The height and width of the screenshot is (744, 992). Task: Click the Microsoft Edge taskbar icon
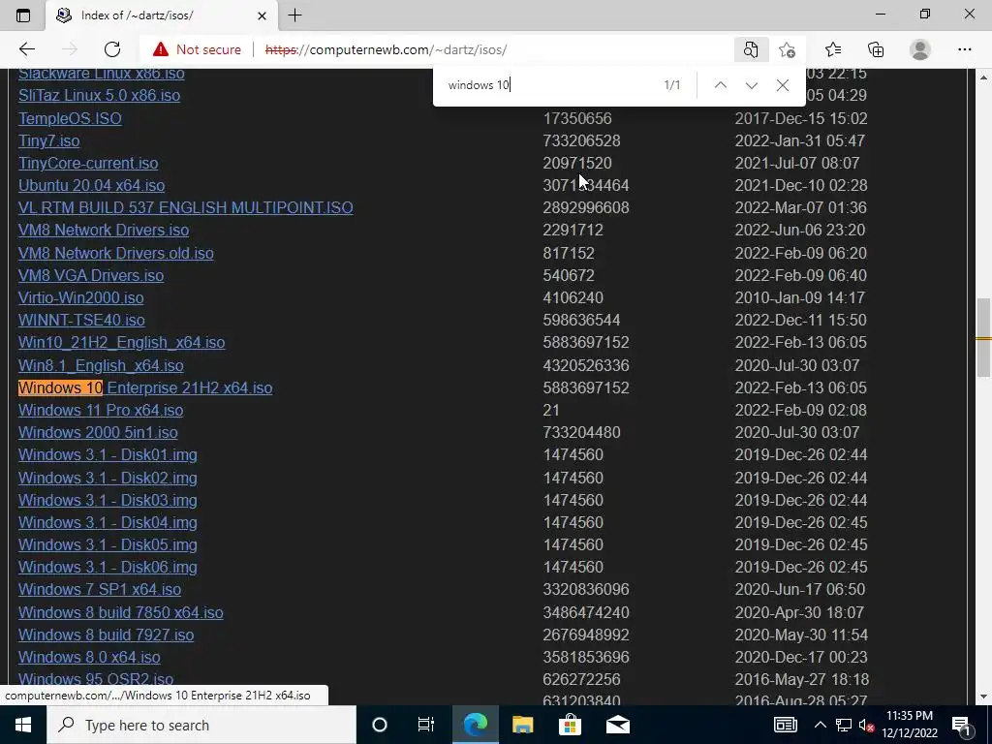(x=475, y=725)
